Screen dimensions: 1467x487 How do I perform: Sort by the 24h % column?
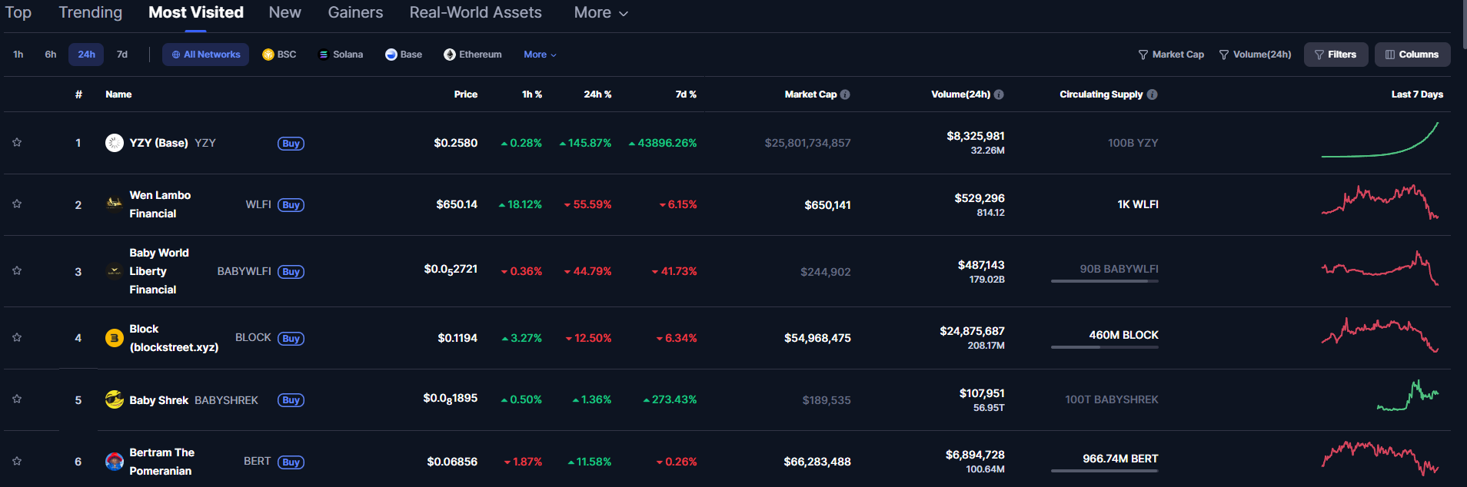[x=597, y=94]
